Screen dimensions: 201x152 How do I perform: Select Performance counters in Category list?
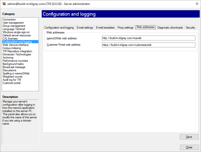tap(15, 61)
